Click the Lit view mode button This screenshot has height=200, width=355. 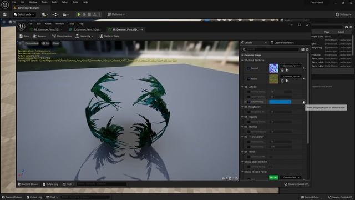45,43
